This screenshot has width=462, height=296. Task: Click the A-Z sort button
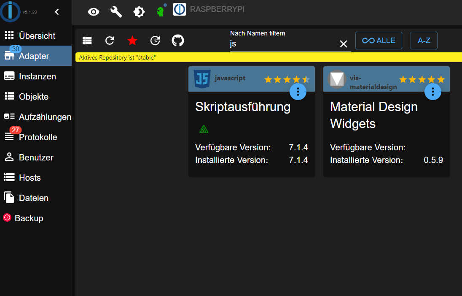coord(424,41)
